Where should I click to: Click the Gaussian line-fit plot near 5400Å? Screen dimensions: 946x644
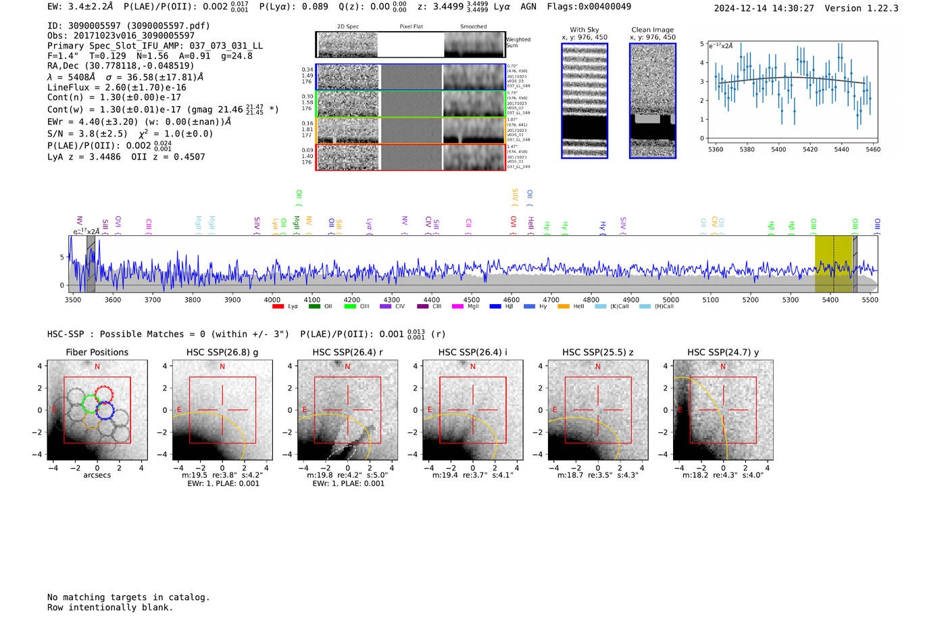(x=792, y=91)
